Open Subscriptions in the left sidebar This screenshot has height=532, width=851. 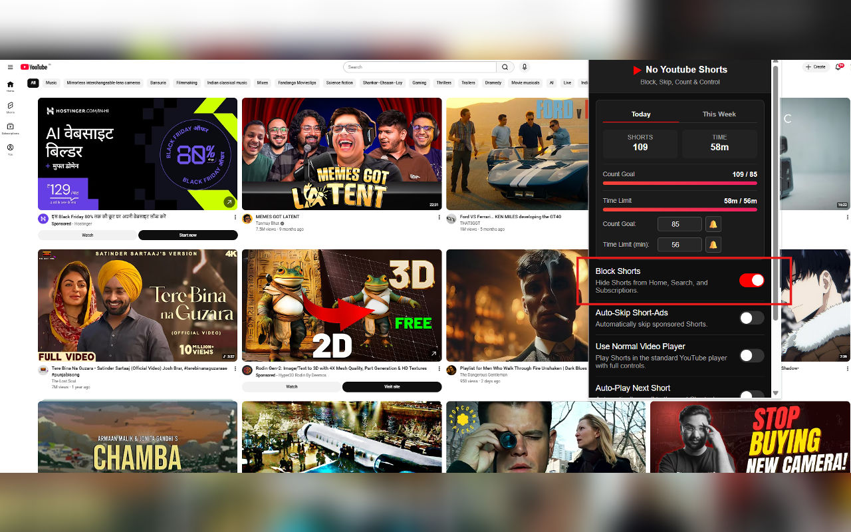click(x=10, y=129)
